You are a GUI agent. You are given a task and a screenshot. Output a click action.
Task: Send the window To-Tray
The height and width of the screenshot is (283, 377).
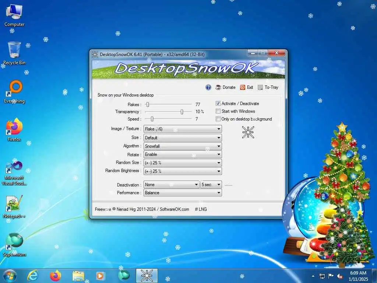268,87
